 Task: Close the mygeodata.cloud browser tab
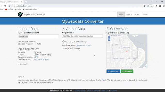pos(22,2)
